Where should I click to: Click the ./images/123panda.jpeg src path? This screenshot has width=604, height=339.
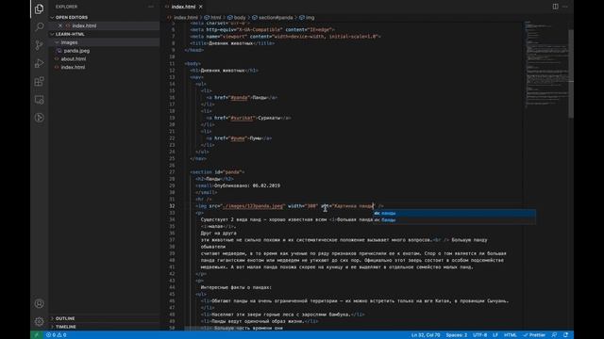point(253,206)
